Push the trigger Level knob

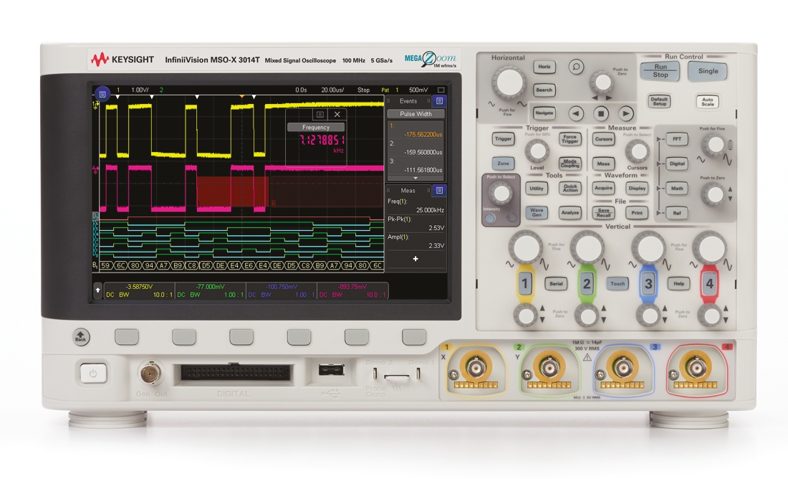point(537,151)
